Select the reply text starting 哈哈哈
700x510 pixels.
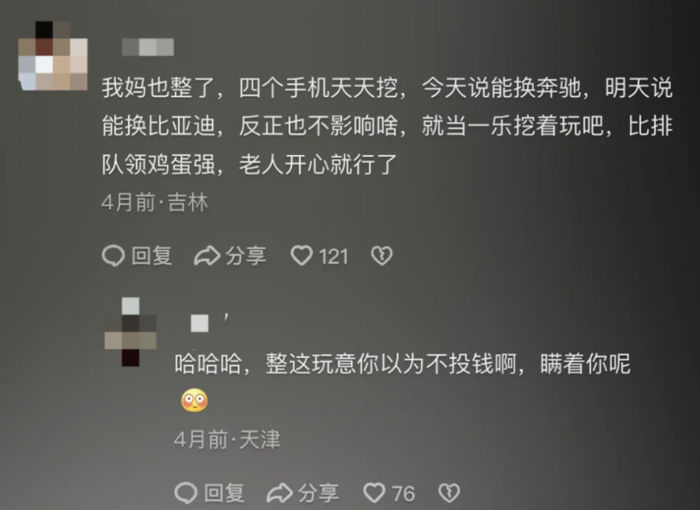402,382
